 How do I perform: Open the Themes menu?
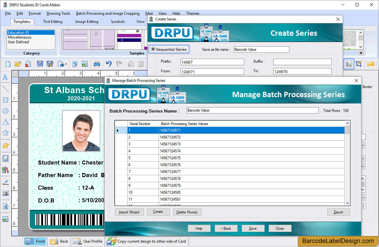[193, 13]
